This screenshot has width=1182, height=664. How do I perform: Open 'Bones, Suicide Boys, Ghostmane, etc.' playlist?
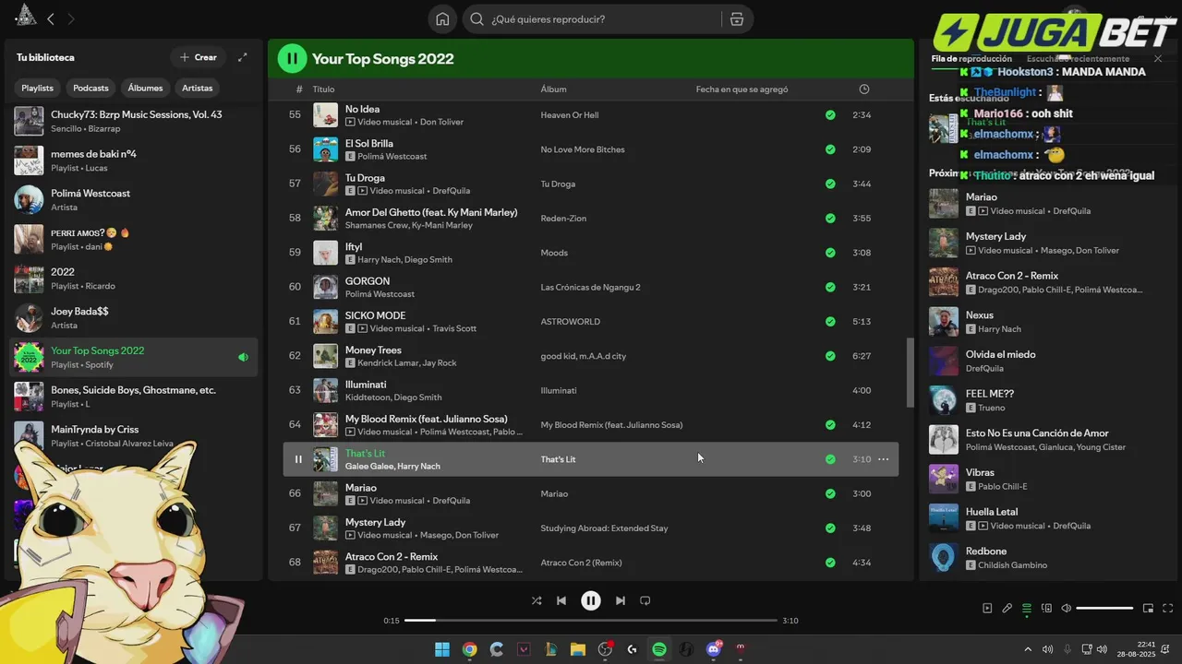click(x=135, y=397)
